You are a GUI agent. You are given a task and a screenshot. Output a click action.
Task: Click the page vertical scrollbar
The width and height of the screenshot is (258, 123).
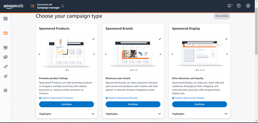[256, 31]
